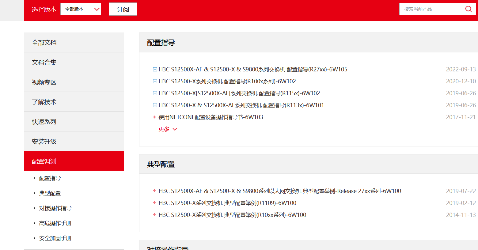Jump to 配置指导 sidebar sub-item
Screen dimensions: 478x250
point(50,178)
